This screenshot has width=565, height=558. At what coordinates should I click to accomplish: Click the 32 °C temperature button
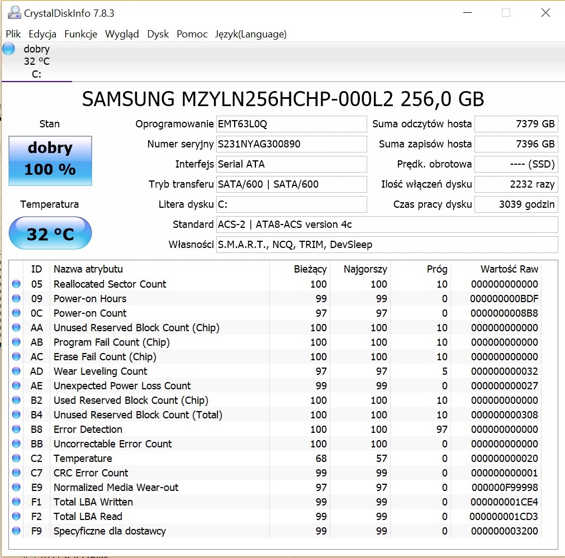(x=50, y=233)
